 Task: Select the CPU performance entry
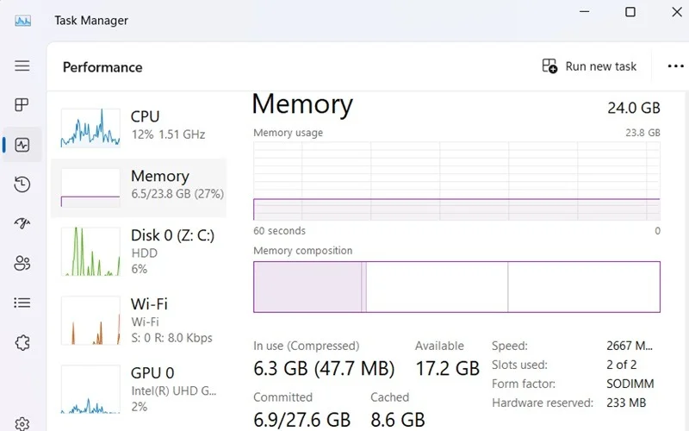(139, 128)
